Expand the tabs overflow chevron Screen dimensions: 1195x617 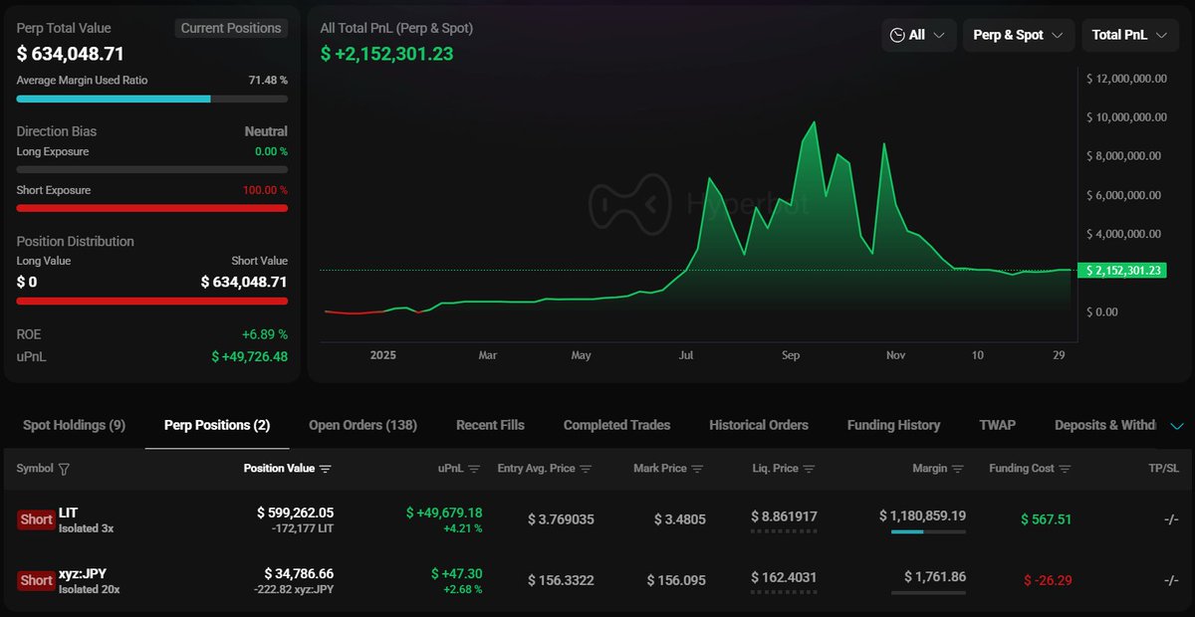pos(1177,426)
